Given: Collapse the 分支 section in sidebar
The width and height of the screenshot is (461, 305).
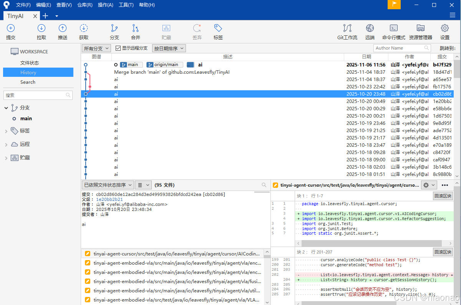Looking at the screenshot, I should [6, 108].
